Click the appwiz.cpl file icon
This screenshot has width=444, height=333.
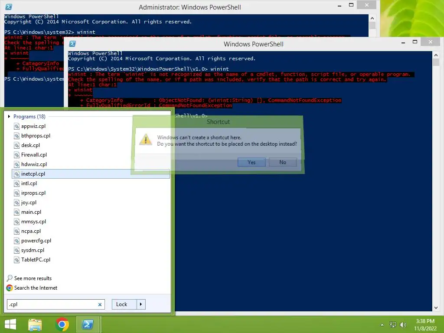coord(17,126)
